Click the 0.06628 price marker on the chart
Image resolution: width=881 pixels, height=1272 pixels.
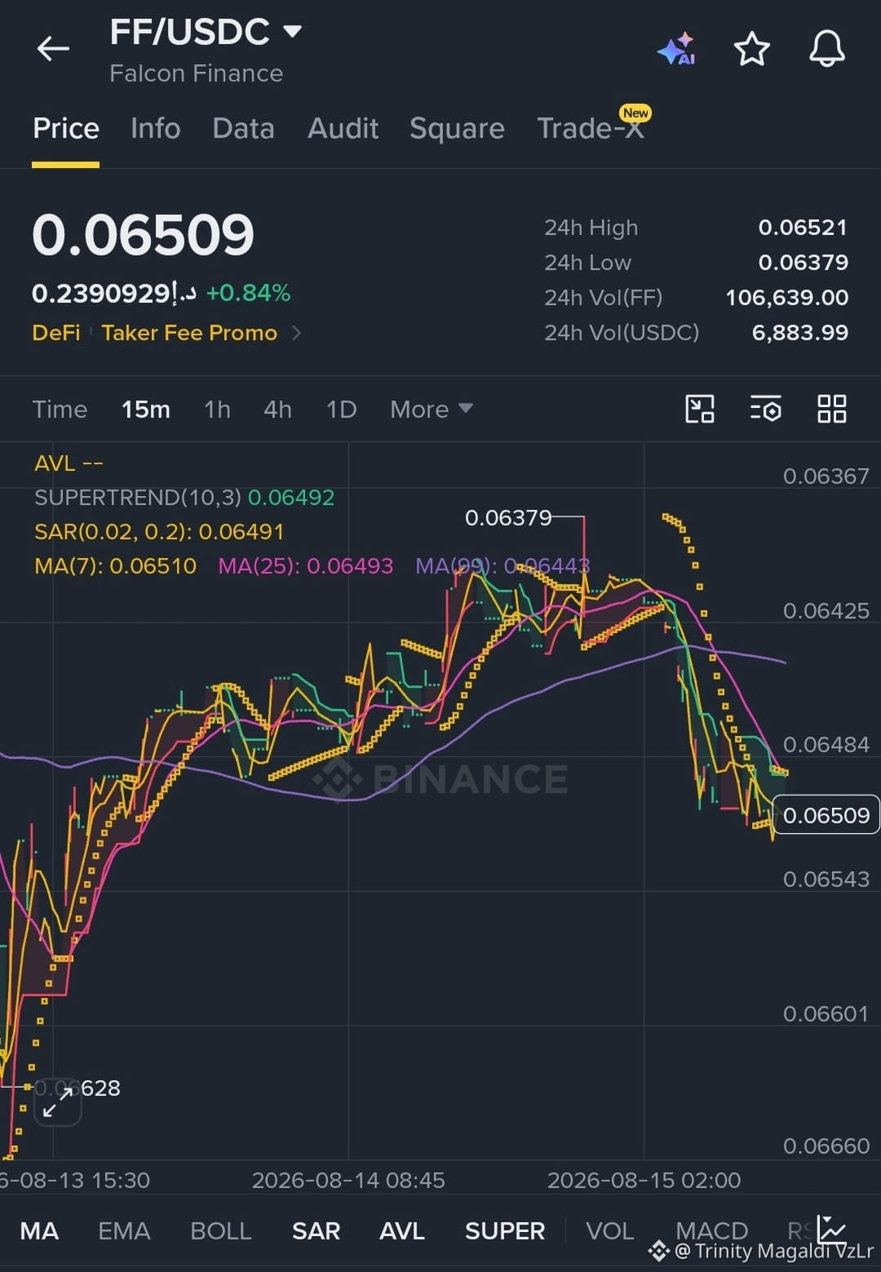(x=77, y=1088)
